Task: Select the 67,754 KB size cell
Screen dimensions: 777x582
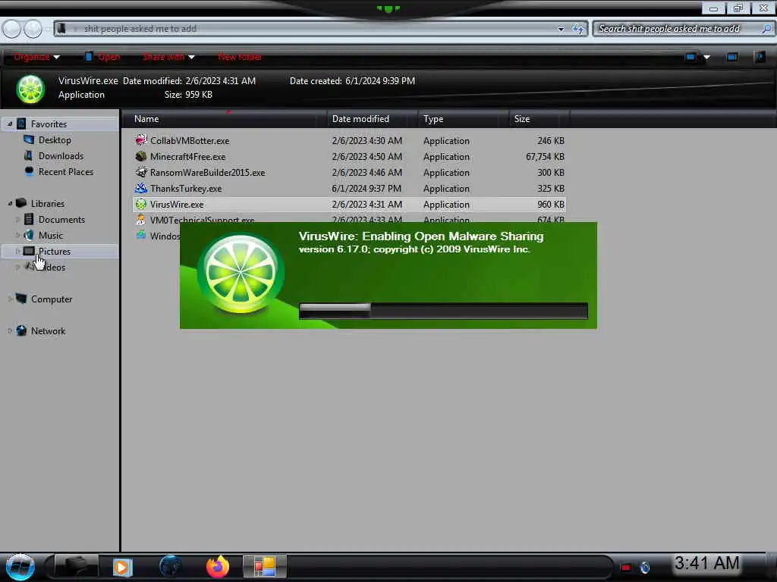Action: click(x=545, y=156)
